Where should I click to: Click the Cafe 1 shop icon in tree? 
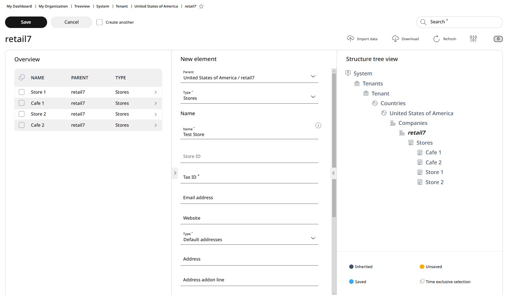point(420,153)
